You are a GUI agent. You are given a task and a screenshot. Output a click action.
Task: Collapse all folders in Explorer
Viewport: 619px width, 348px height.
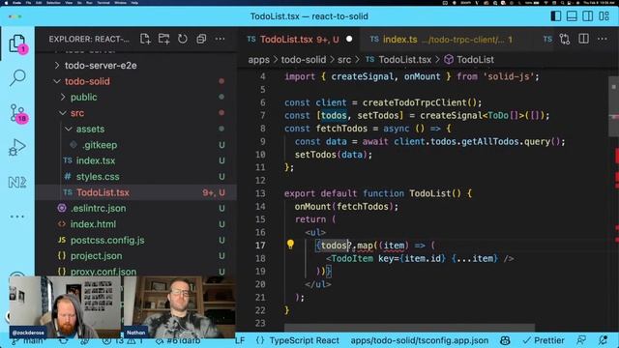point(201,39)
